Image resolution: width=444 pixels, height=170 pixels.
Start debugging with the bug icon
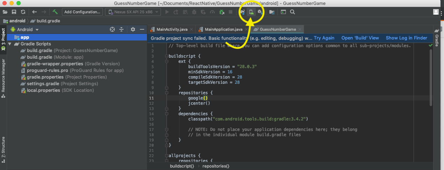point(194,12)
